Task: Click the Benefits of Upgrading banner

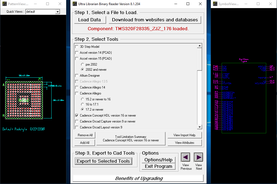Action: tap(138, 178)
